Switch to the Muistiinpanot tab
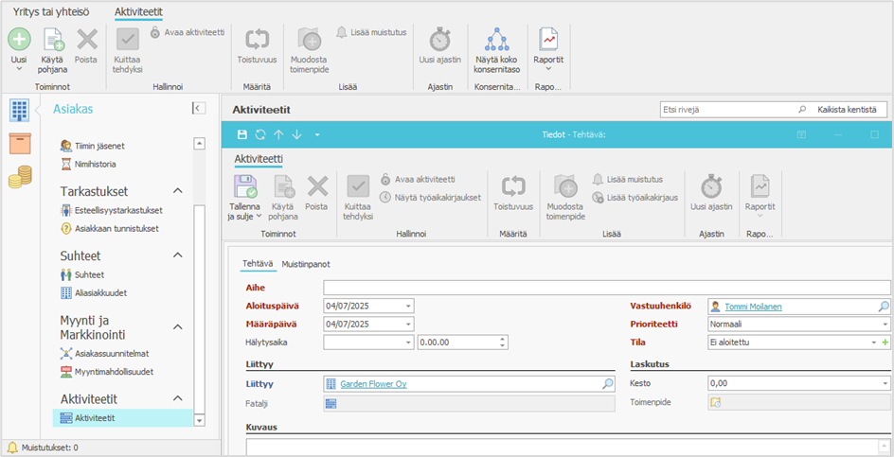Image resolution: width=894 pixels, height=457 pixels. [x=306, y=264]
